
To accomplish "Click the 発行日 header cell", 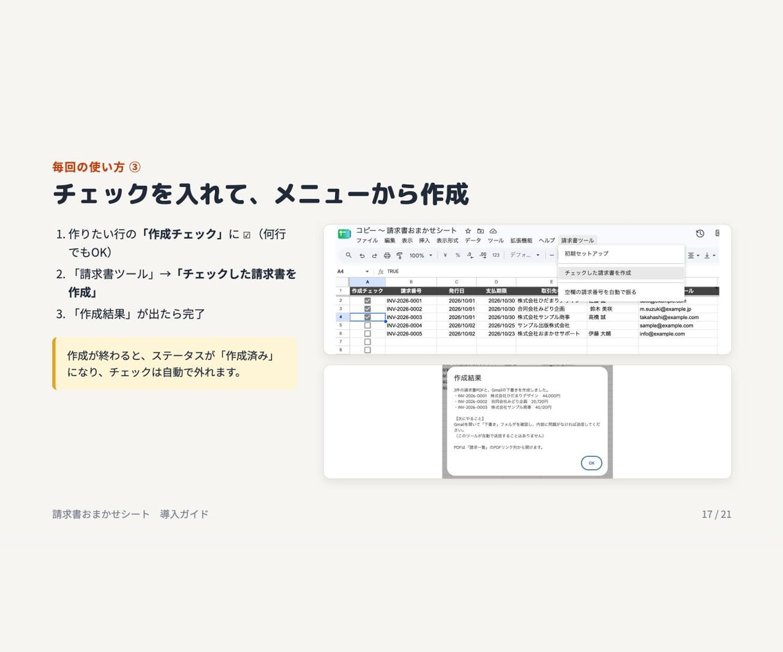I will [x=456, y=291].
